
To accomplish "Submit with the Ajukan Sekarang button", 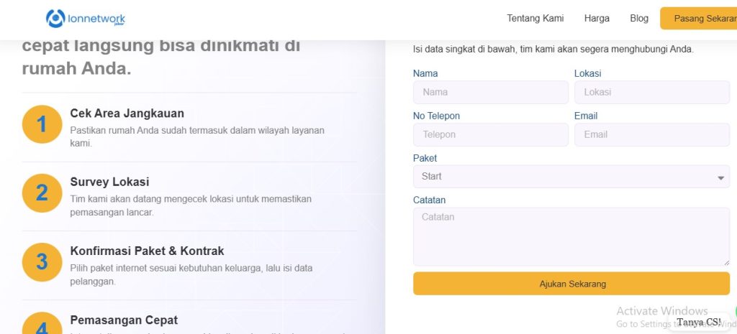I will (571, 284).
